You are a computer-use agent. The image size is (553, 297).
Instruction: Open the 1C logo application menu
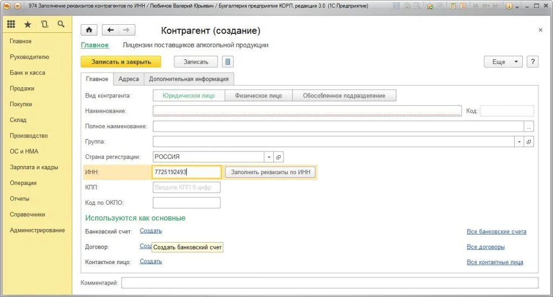click(6, 6)
